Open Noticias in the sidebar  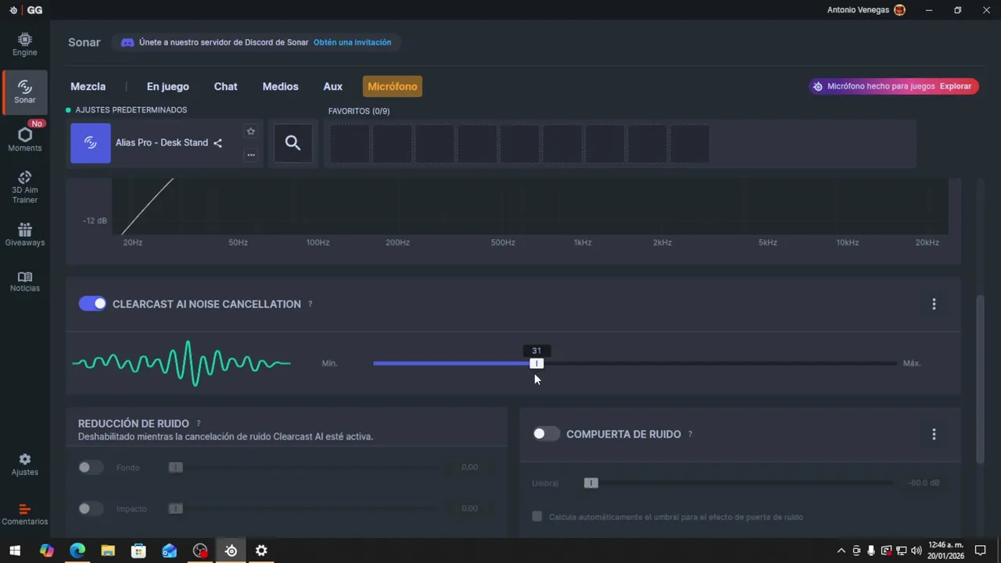click(x=24, y=281)
